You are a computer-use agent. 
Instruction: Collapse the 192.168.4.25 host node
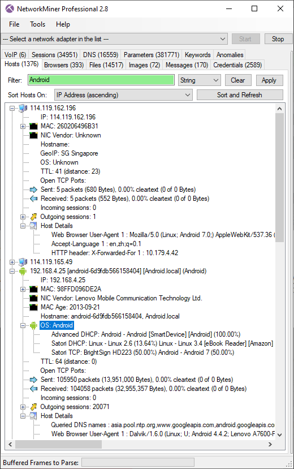12,272
